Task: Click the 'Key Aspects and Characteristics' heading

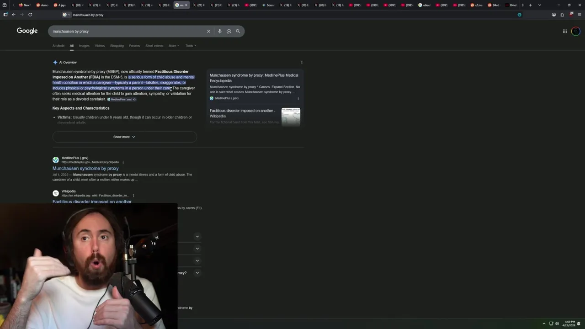Action: tap(81, 108)
